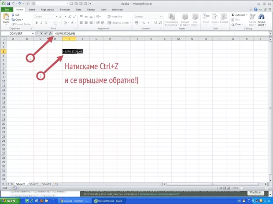Select the Sheet3 worksheet tab

pyautogui.click(x=46, y=184)
